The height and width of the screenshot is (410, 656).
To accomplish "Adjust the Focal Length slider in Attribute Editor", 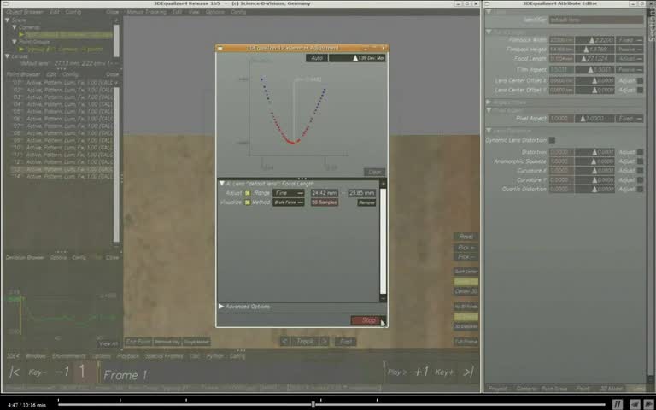I will [594, 59].
